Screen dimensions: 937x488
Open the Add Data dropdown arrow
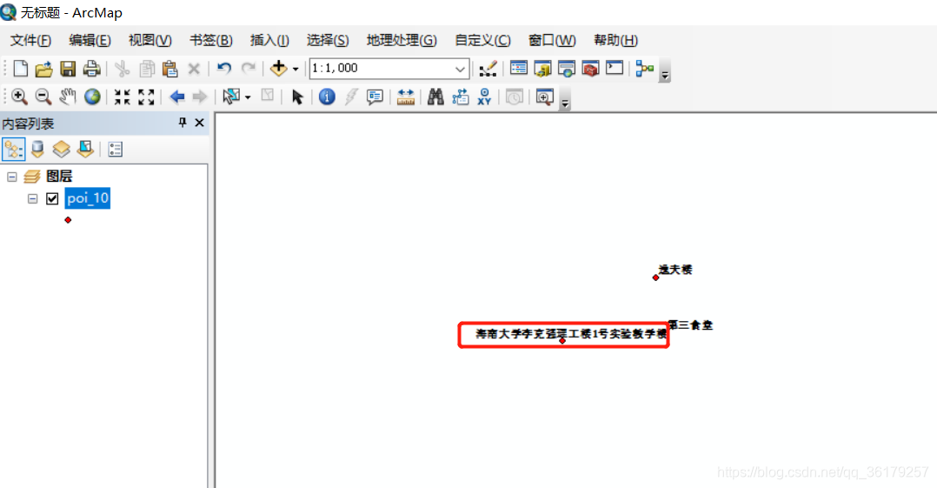(x=296, y=70)
